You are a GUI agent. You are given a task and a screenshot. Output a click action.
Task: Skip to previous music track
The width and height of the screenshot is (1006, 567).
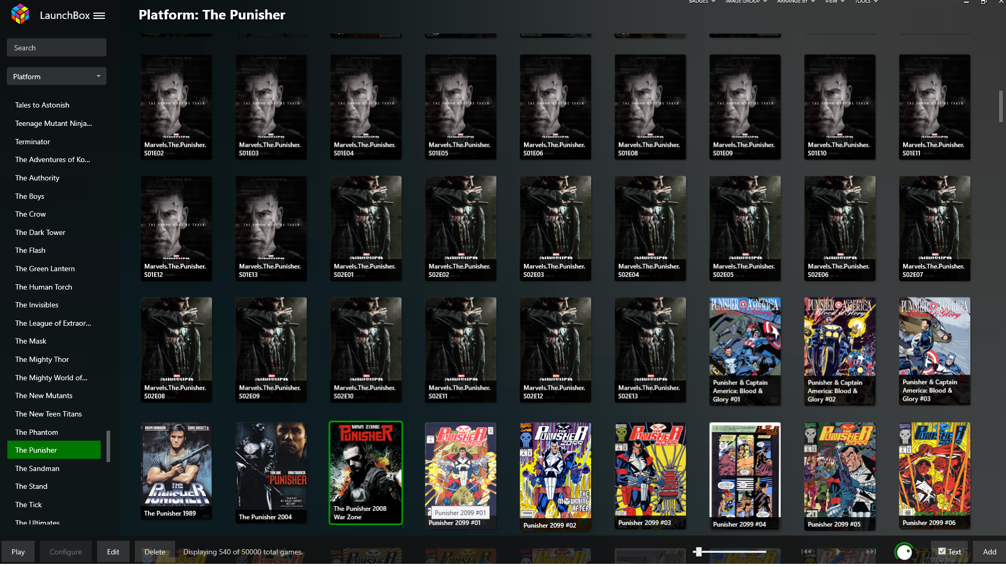pos(806,552)
